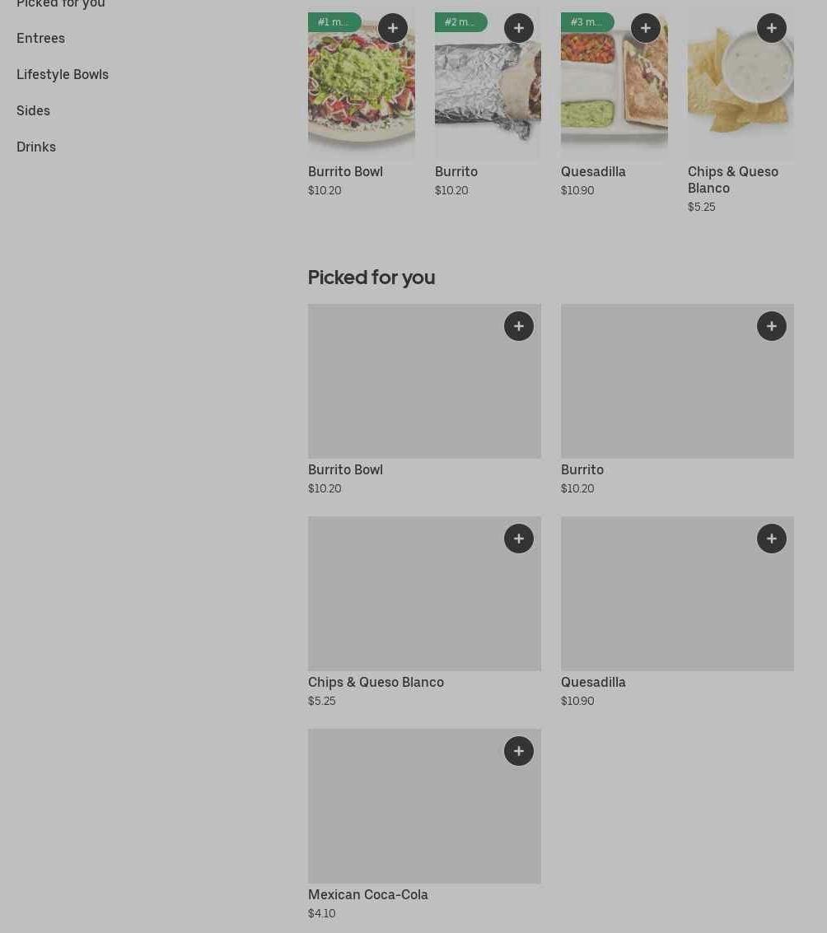
Task: Add Picked for you Burrito Bowl with plus icon
Action: 519,326
